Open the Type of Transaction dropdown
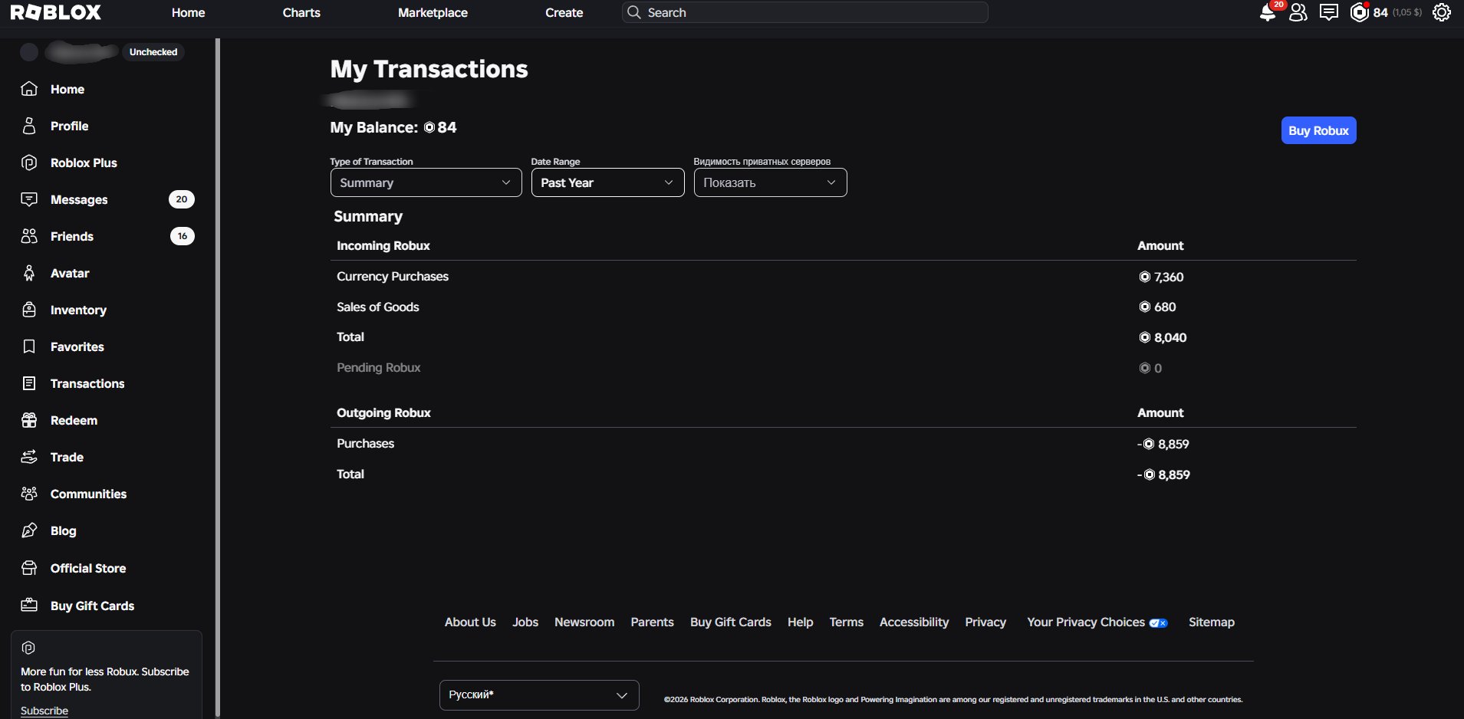Viewport: 1464px width, 719px height. click(426, 182)
